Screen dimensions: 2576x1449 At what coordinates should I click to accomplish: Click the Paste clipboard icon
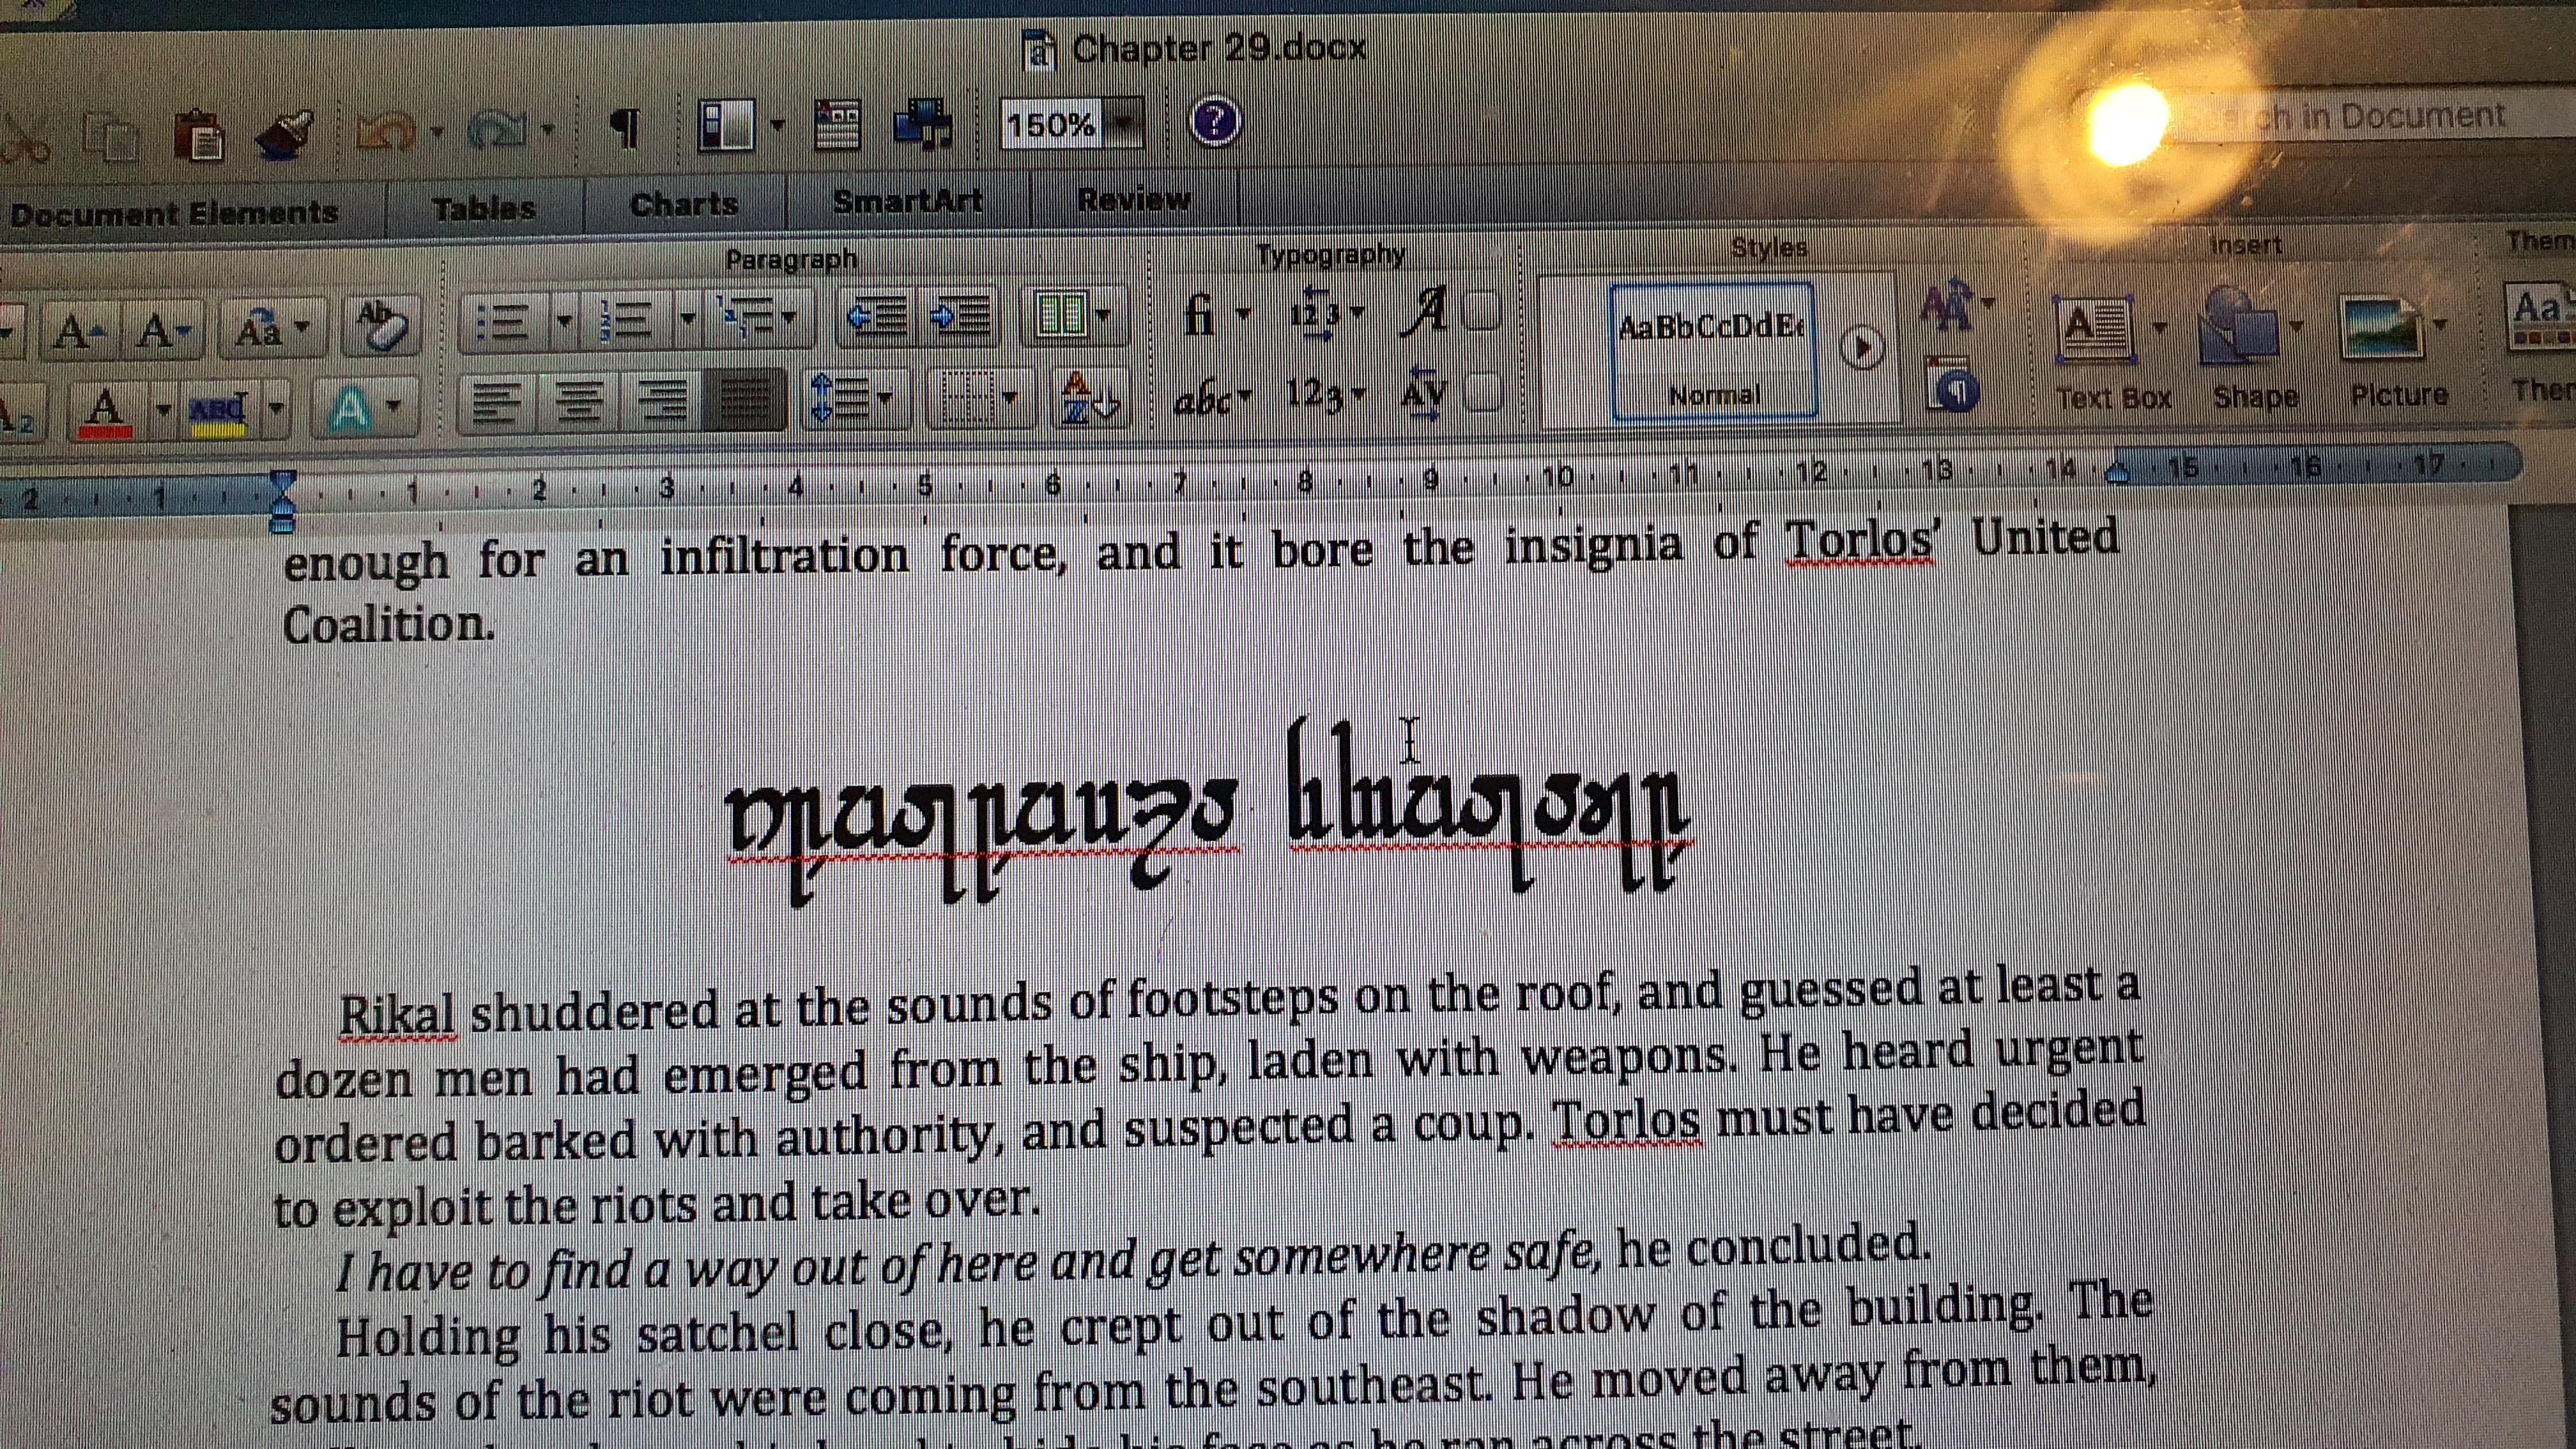click(x=199, y=135)
